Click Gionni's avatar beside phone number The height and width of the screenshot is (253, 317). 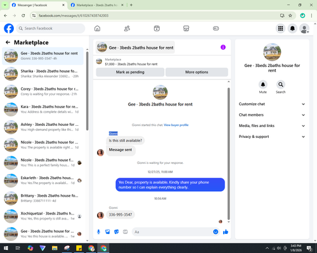[100, 215]
